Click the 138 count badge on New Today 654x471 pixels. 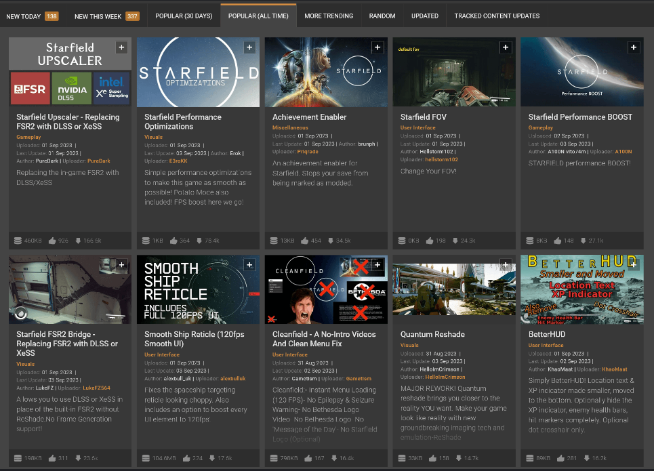[52, 16]
